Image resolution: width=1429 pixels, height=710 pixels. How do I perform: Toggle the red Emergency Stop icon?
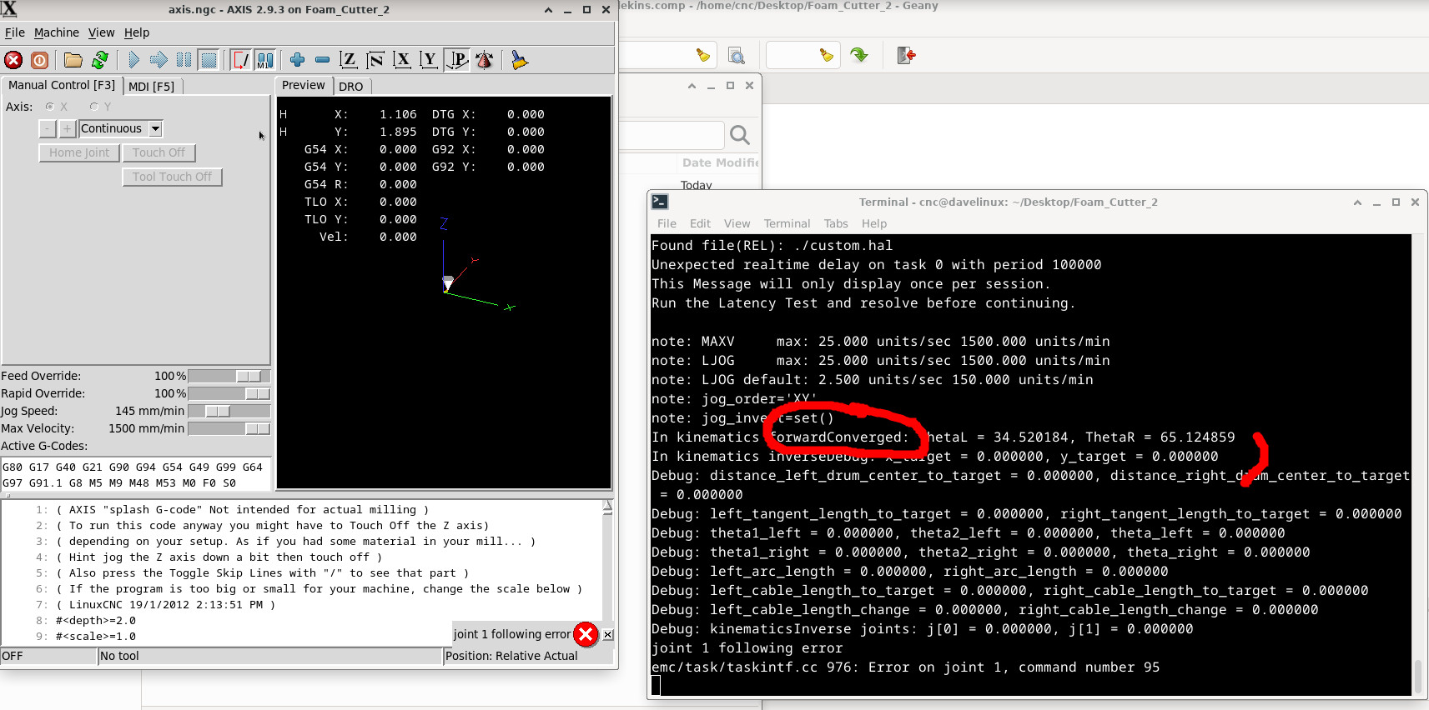pos(13,60)
